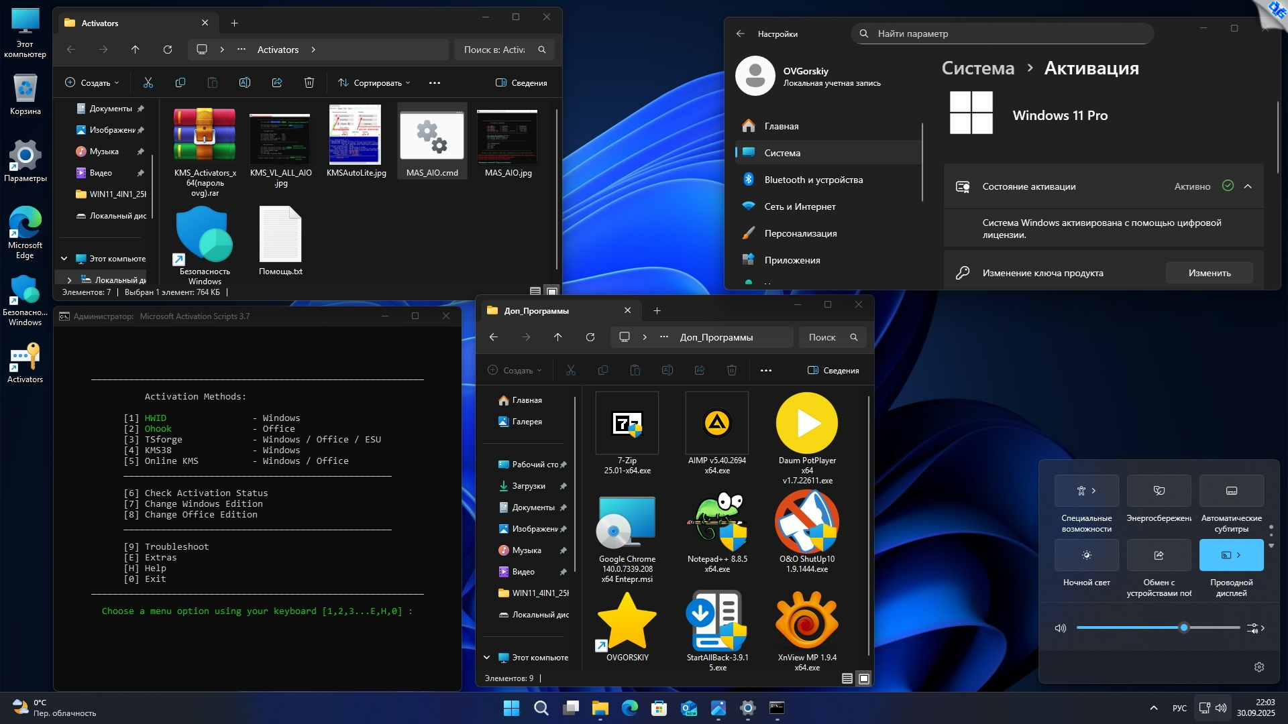Select the KMS_Activators_x64 rar archive

click(x=205, y=136)
